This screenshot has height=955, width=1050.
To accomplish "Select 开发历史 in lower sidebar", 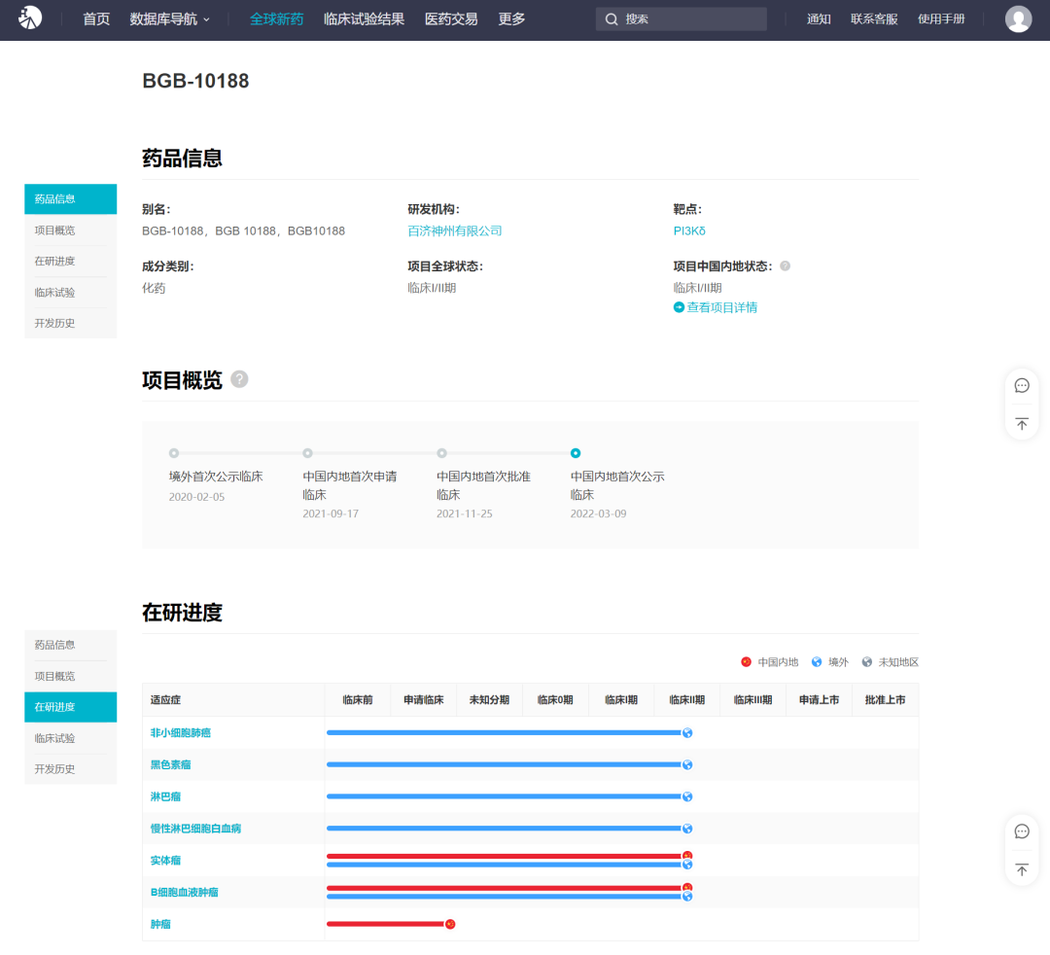I will [70, 769].
